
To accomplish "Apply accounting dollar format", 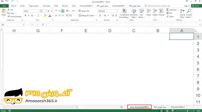I will [x=100, y=15].
